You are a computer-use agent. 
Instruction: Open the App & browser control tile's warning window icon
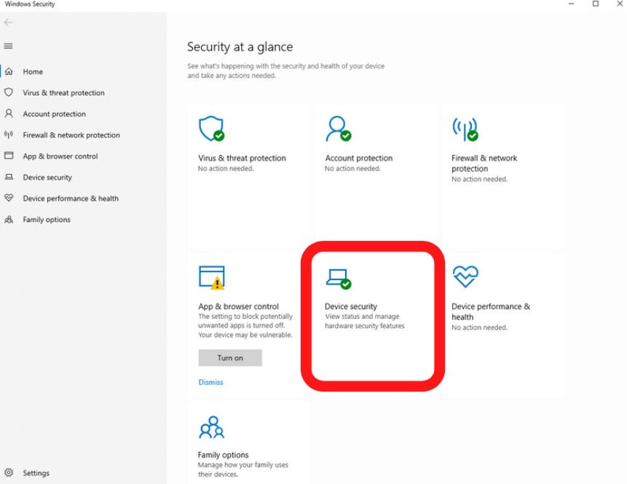pyautogui.click(x=211, y=277)
